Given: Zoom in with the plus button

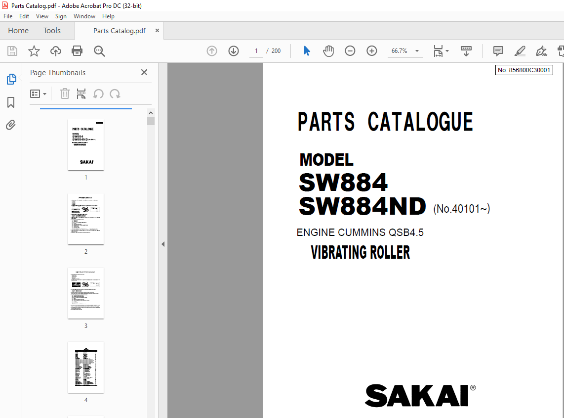Looking at the screenshot, I should [371, 51].
